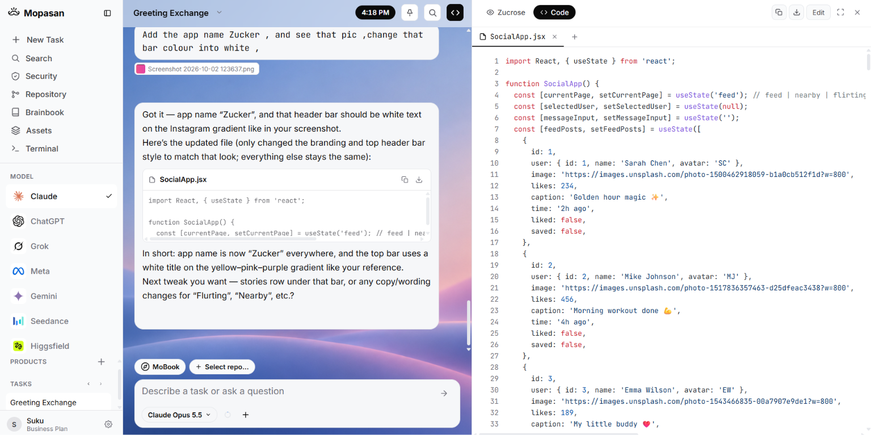The width and height of the screenshot is (871, 435).
Task: Switch to the Zucrose preview tab
Action: [506, 12]
